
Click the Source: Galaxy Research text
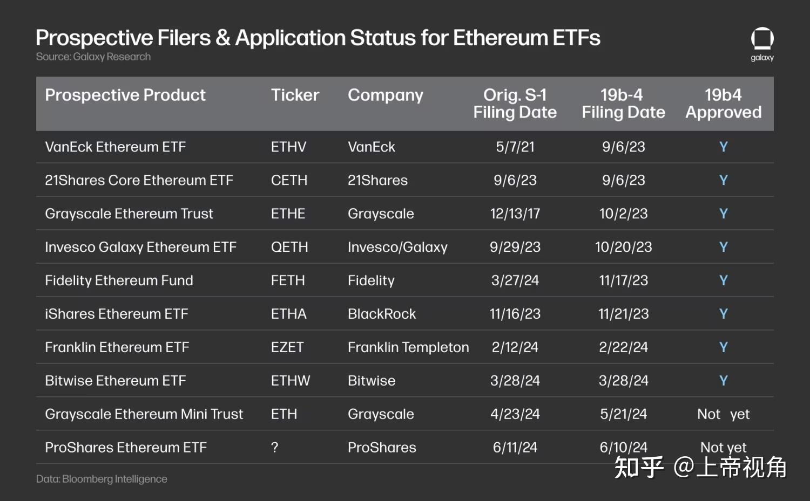tap(93, 57)
